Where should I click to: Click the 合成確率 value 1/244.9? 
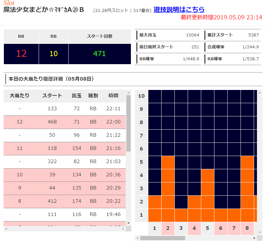click(x=251, y=47)
